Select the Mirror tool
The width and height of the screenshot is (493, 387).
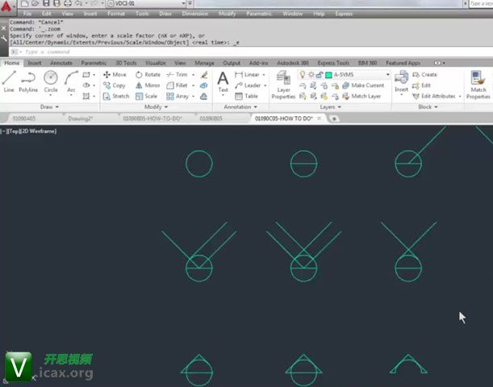[148, 85]
